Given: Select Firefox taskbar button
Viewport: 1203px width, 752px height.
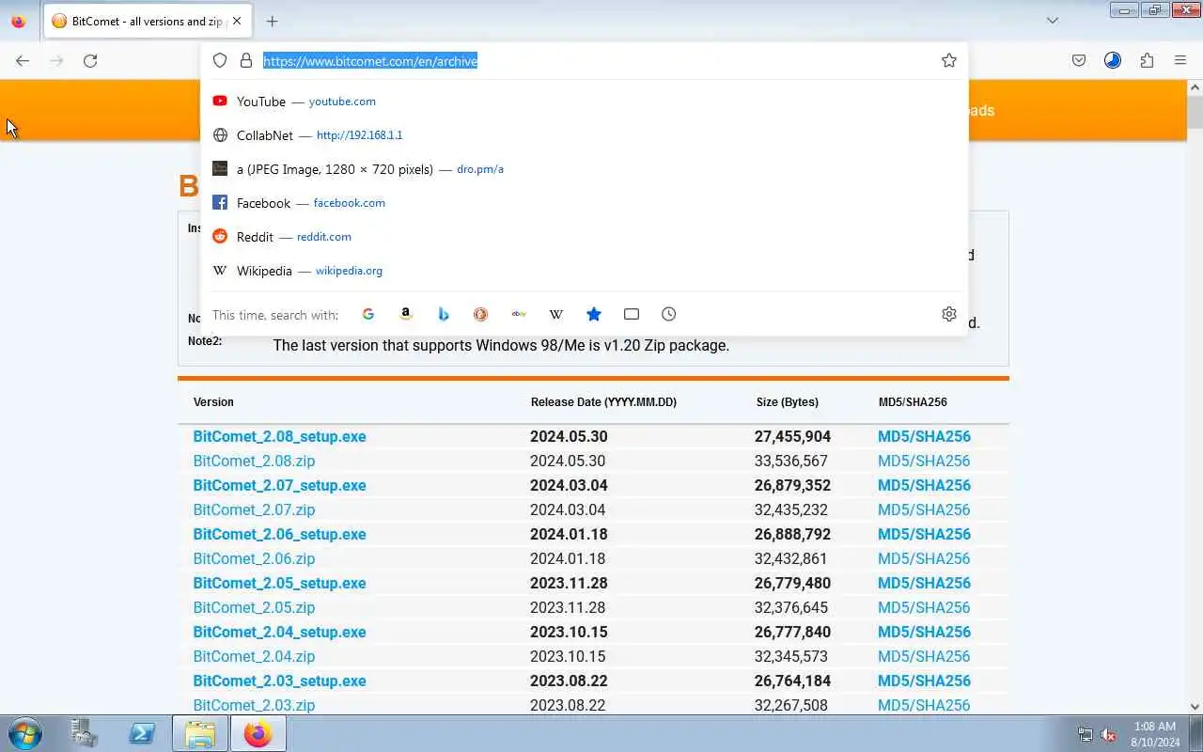Looking at the screenshot, I should (x=258, y=733).
